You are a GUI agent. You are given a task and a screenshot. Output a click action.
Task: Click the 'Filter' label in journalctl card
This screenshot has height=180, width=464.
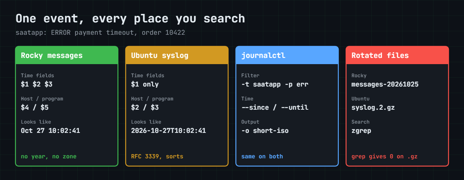(x=250, y=76)
